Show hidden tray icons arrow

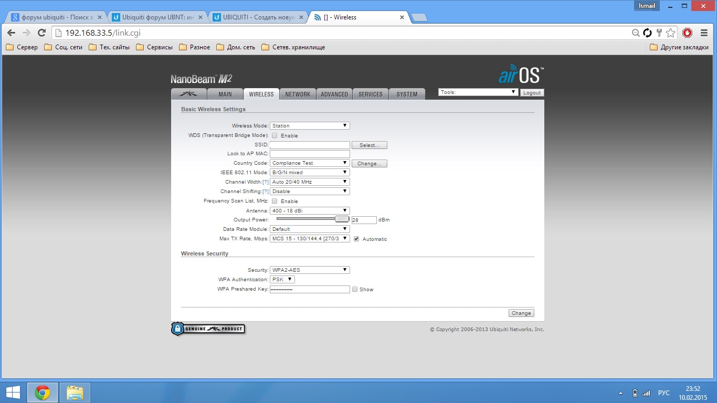[621, 393]
